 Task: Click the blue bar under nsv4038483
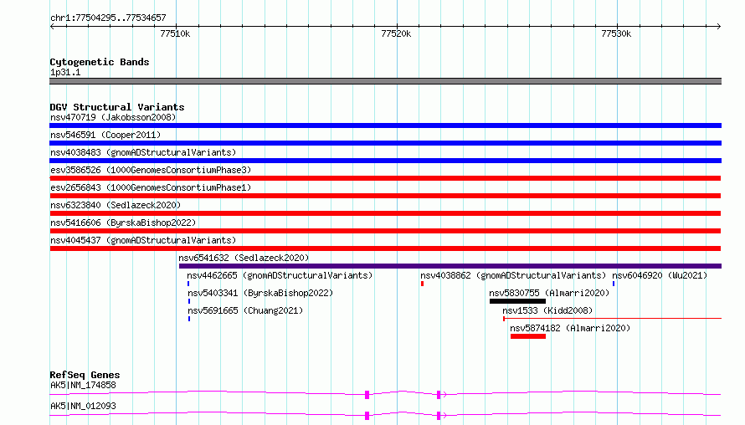point(385,161)
